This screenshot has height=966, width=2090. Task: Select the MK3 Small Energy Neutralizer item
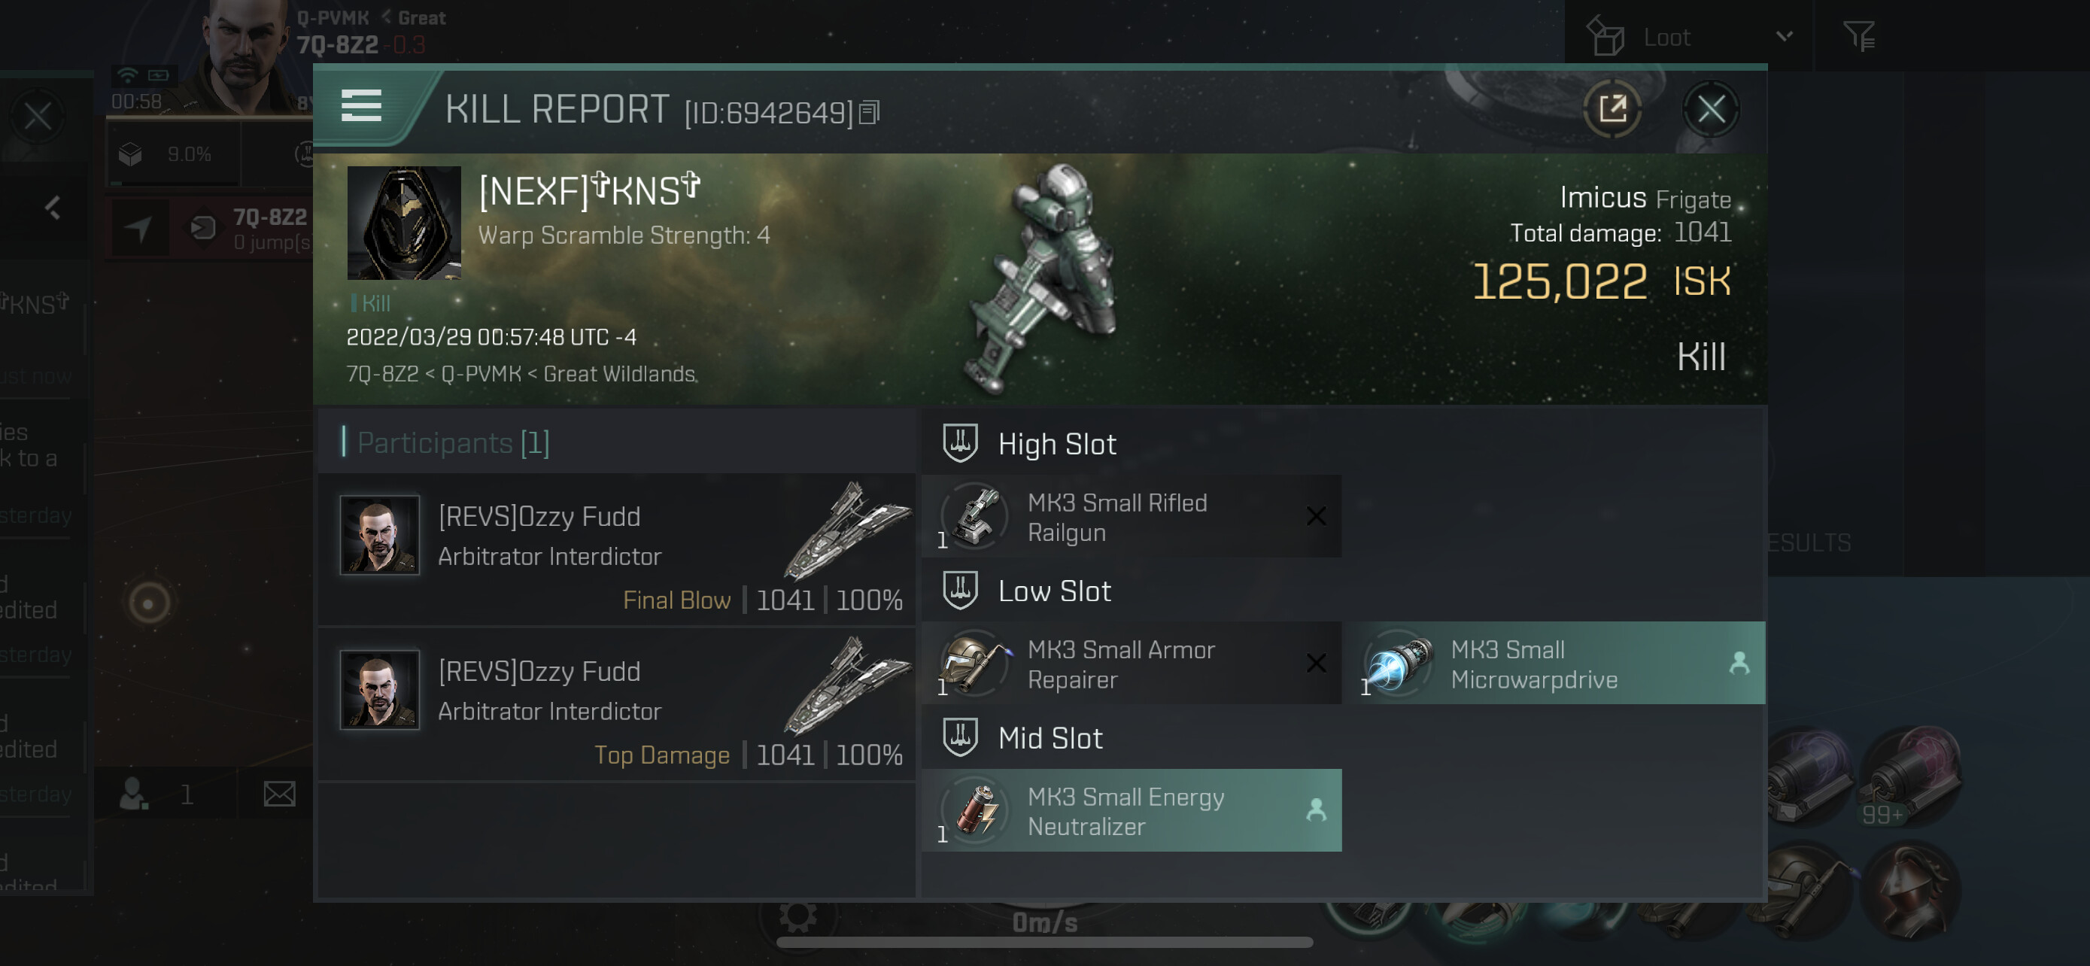coord(1131,811)
